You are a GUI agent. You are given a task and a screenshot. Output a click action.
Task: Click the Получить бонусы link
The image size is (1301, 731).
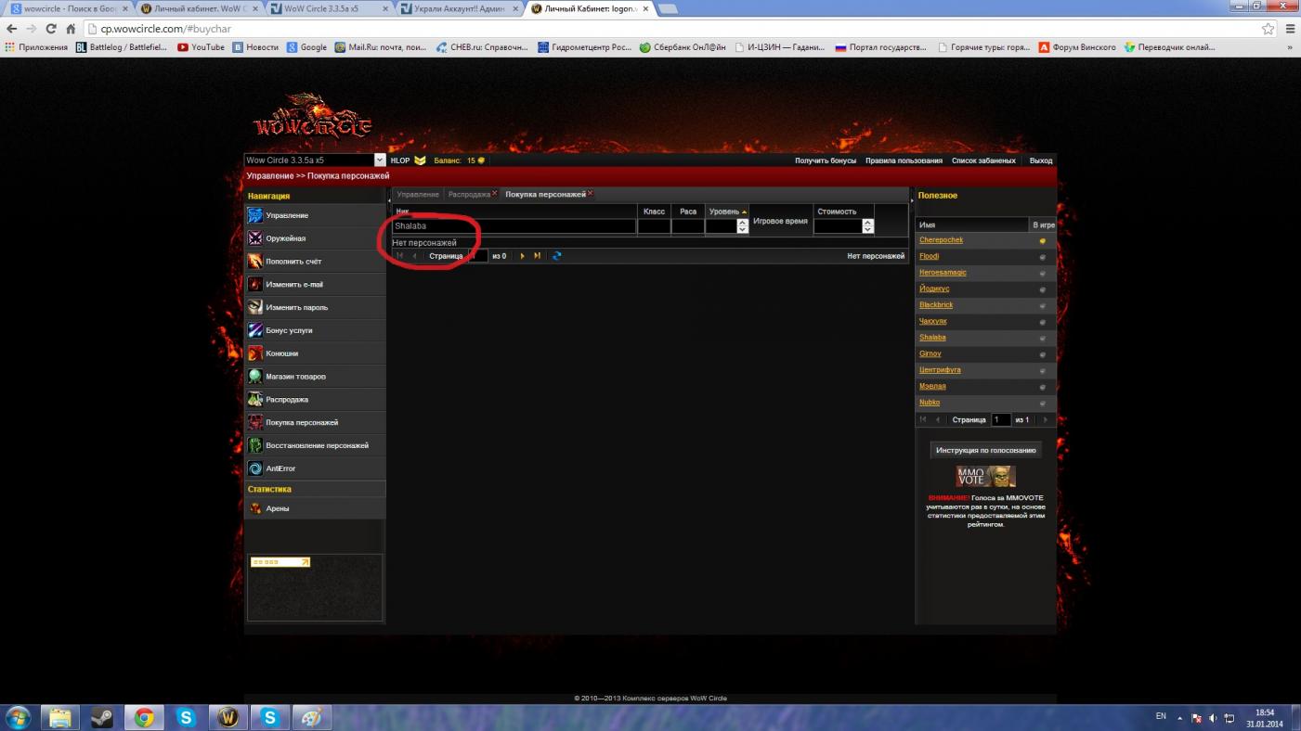pyautogui.click(x=825, y=160)
